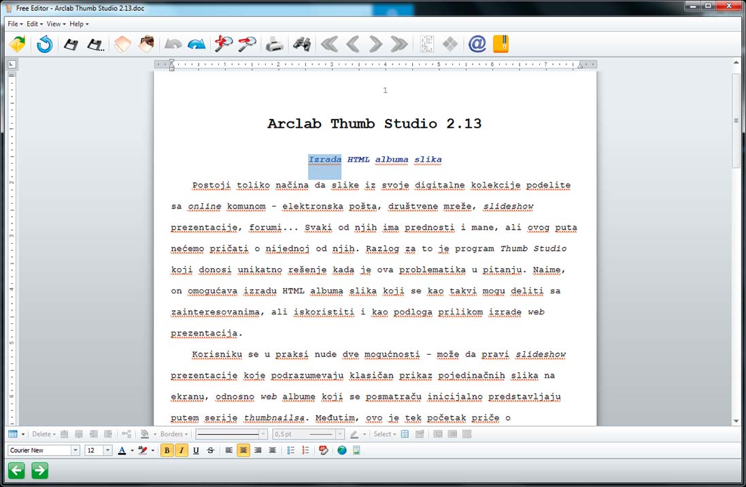
Task: Align text right
Action: click(x=258, y=450)
